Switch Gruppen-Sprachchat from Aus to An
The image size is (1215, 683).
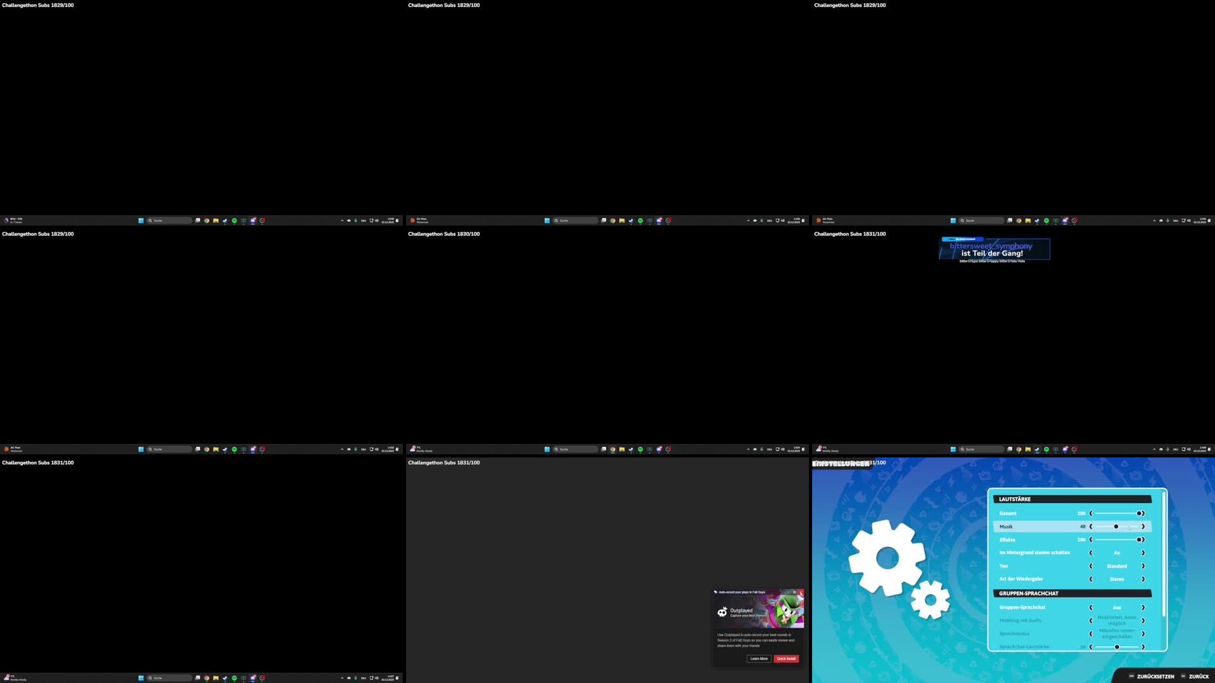(1143, 607)
